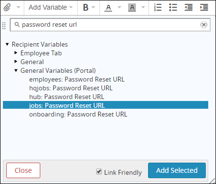The image size is (216, 184).
Task: Click the Add Selected button
Action: coord(177,170)
